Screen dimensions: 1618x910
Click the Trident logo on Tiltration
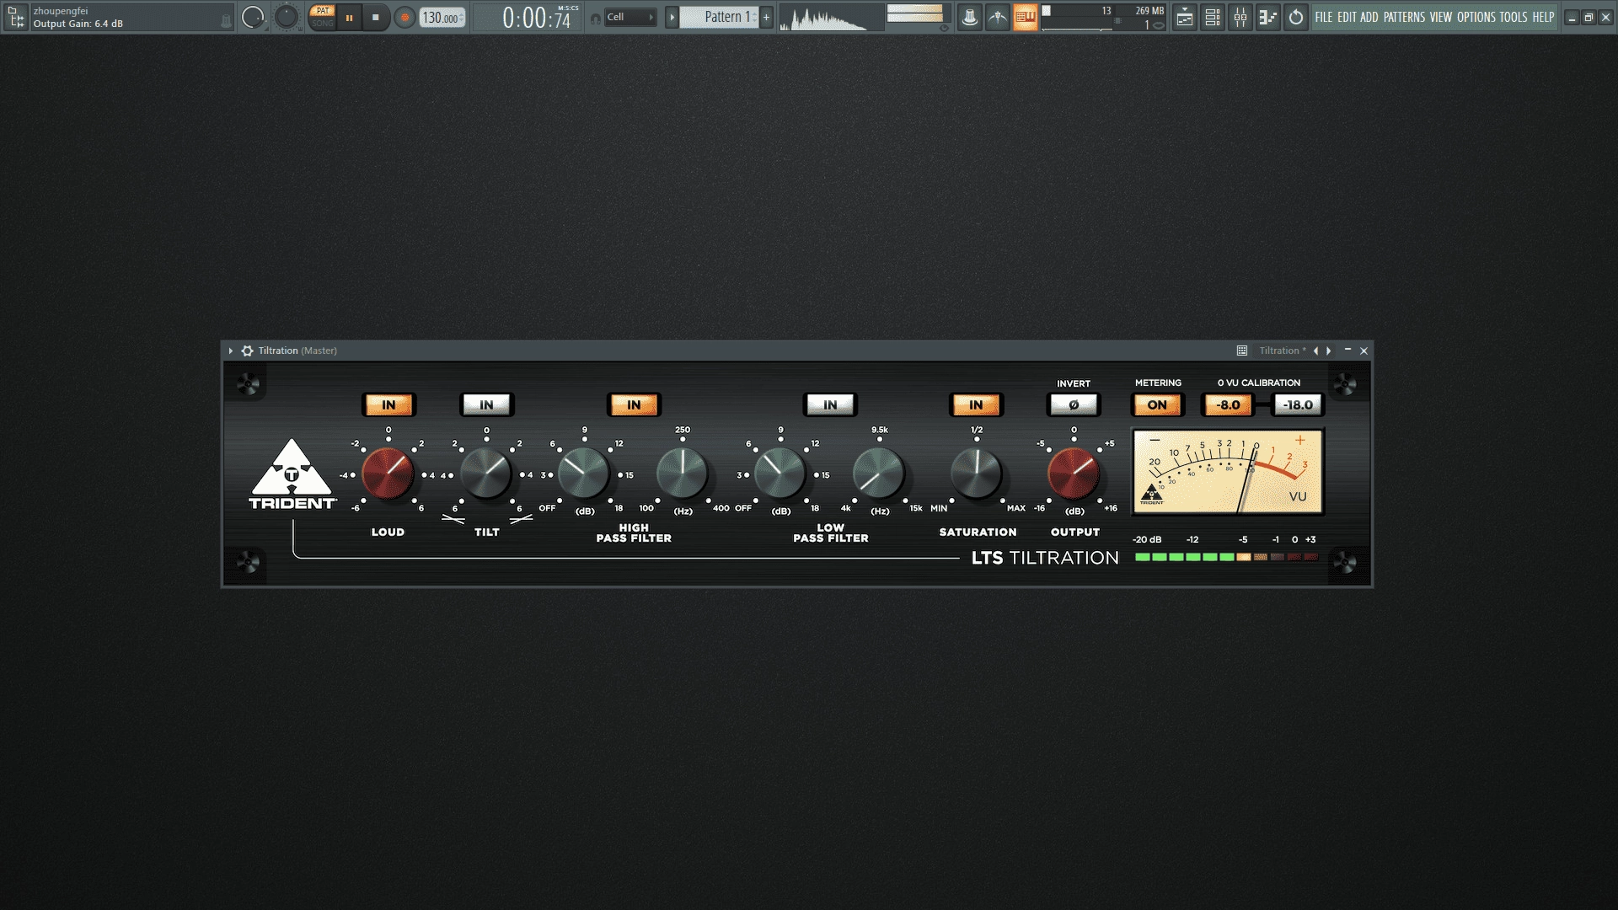pyautogui.click(x=292, y=474)
